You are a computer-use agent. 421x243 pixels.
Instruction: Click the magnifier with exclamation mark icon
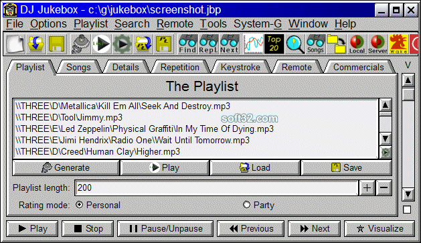tap(294, 44)
